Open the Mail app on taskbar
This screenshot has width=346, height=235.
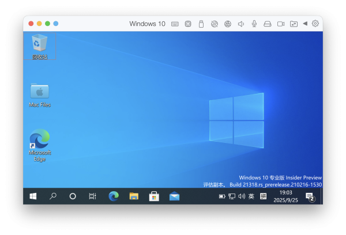174,196
